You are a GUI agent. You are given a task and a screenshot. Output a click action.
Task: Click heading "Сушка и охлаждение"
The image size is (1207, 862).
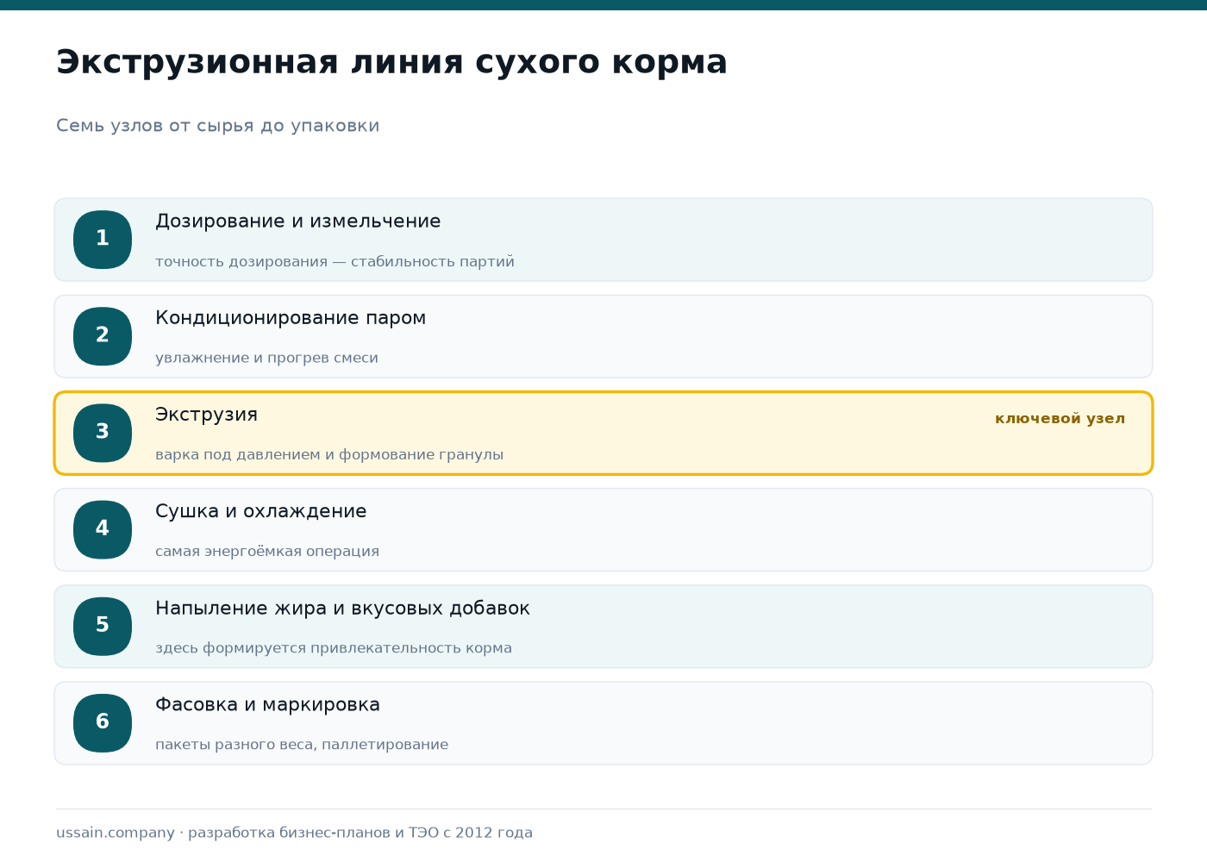[x=260, y=511]
